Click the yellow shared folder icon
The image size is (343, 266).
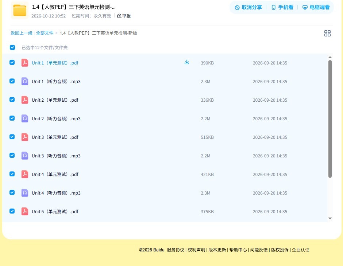click(20, 10)
